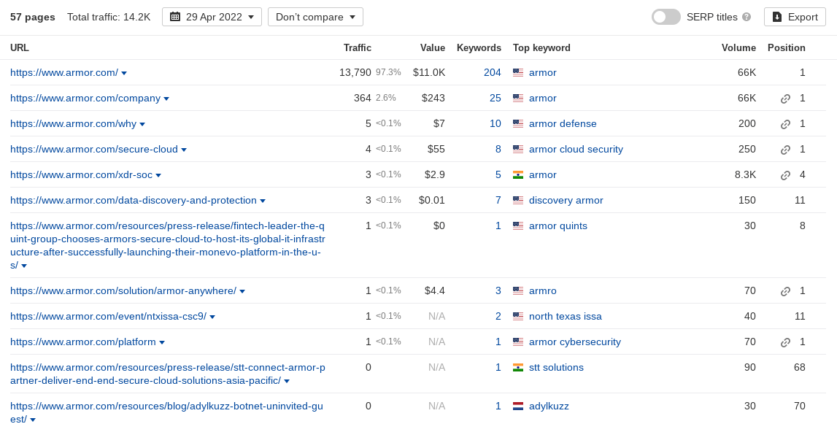This screenshot has width=837, height=424.
Task: Click the stt solutions keyword link
Action: (556, 367)
